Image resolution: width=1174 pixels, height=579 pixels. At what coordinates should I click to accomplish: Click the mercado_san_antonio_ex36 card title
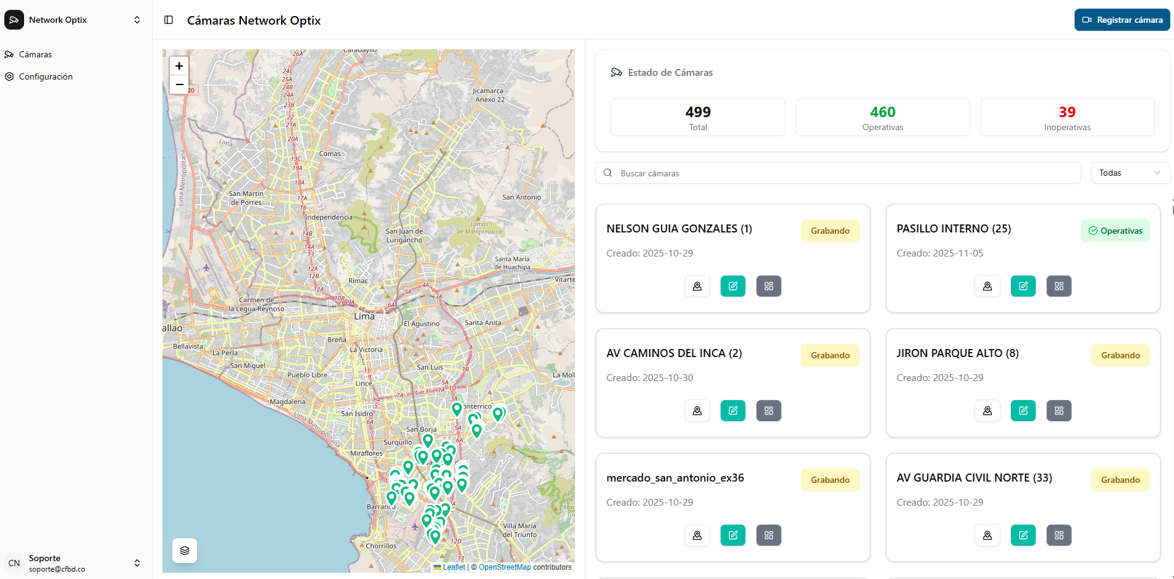(x=675, y=478)
